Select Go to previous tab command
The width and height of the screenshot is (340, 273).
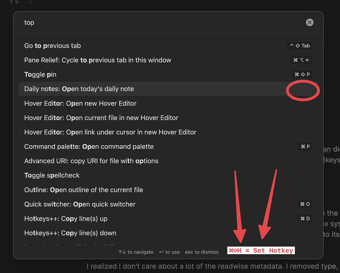click(52, 45)
